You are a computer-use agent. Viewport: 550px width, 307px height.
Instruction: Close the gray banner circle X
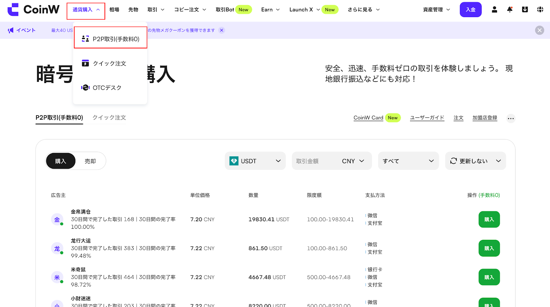point(540,30)
